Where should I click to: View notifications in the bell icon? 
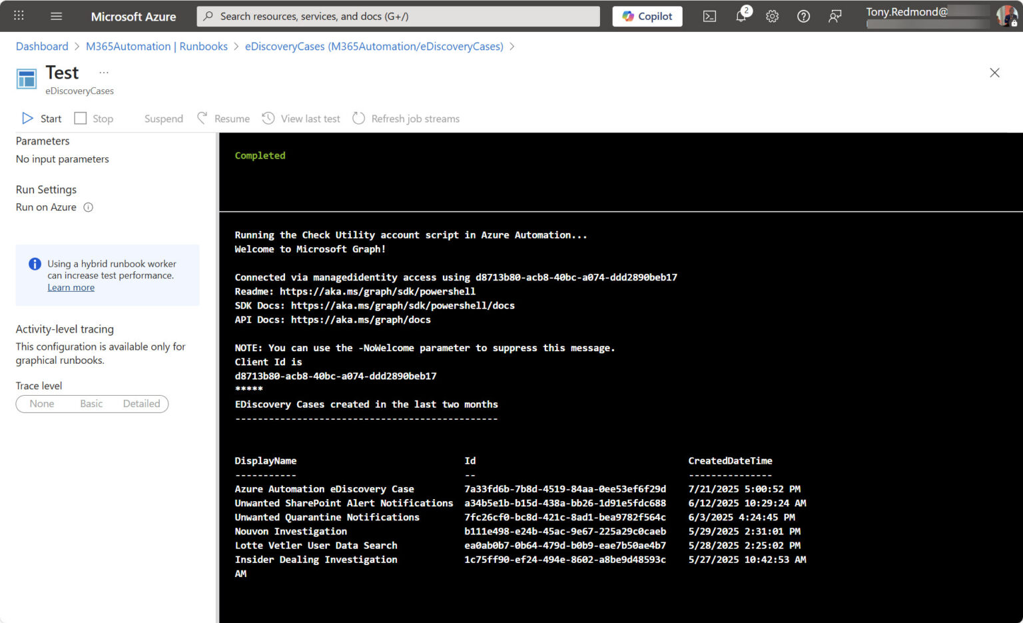[741, 16]
